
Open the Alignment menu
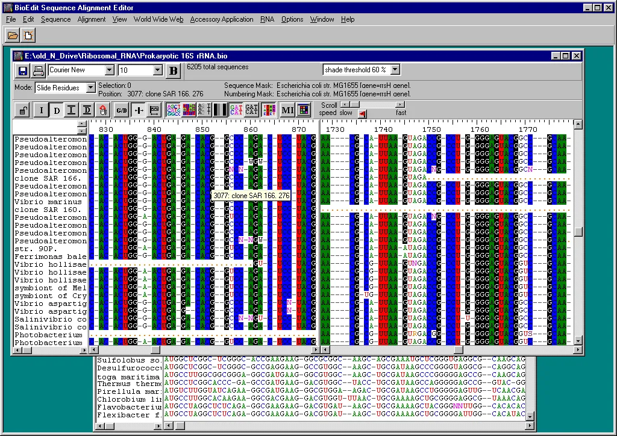pos(91,19)
